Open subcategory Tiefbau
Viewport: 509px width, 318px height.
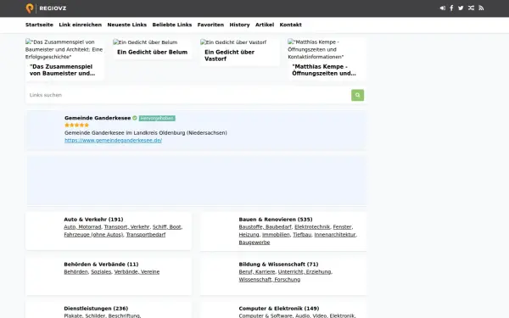point(302,235)
